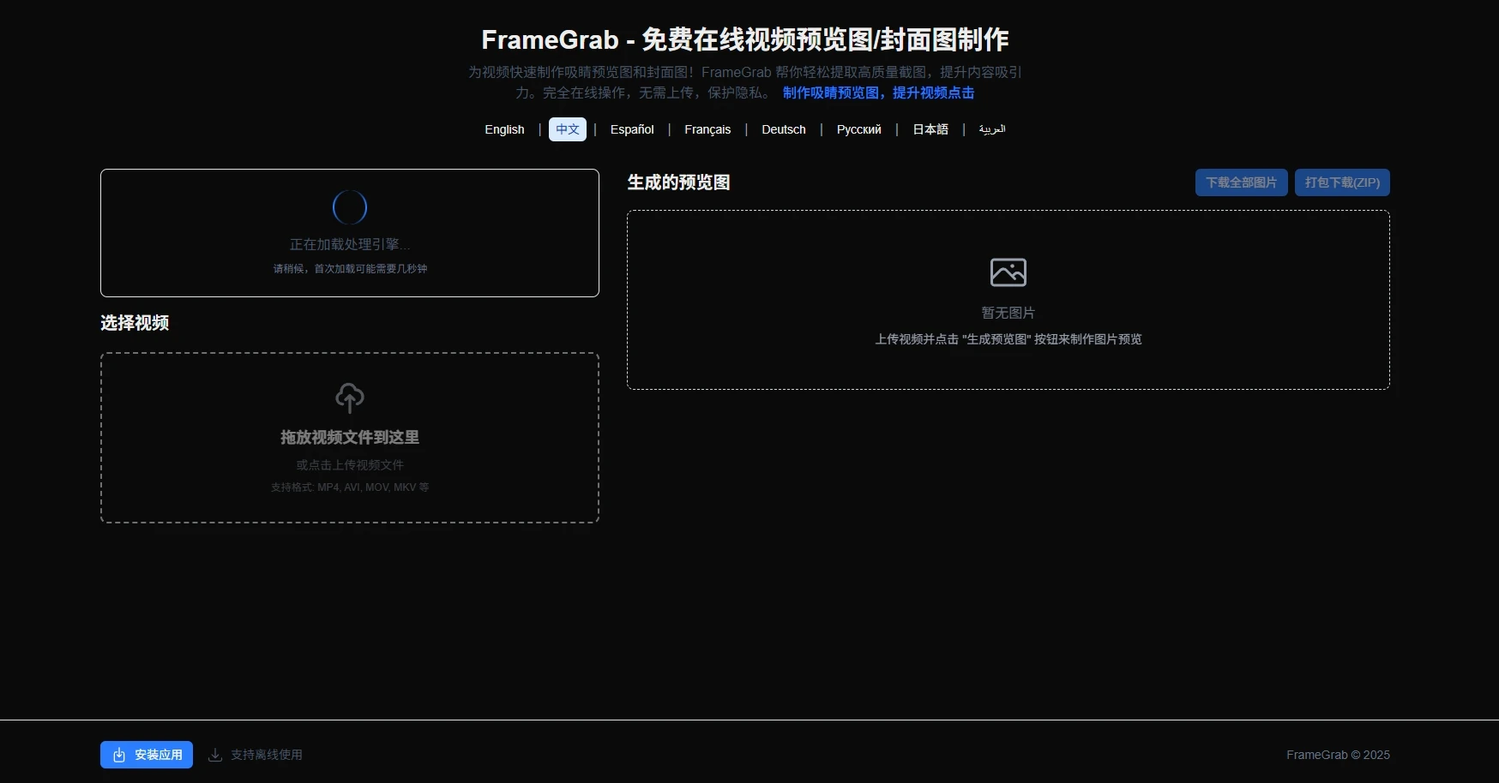Click 生成的预览图 section heading
Image resolution: width=1499 pixels, height=783 pixels.
point(678,182)
